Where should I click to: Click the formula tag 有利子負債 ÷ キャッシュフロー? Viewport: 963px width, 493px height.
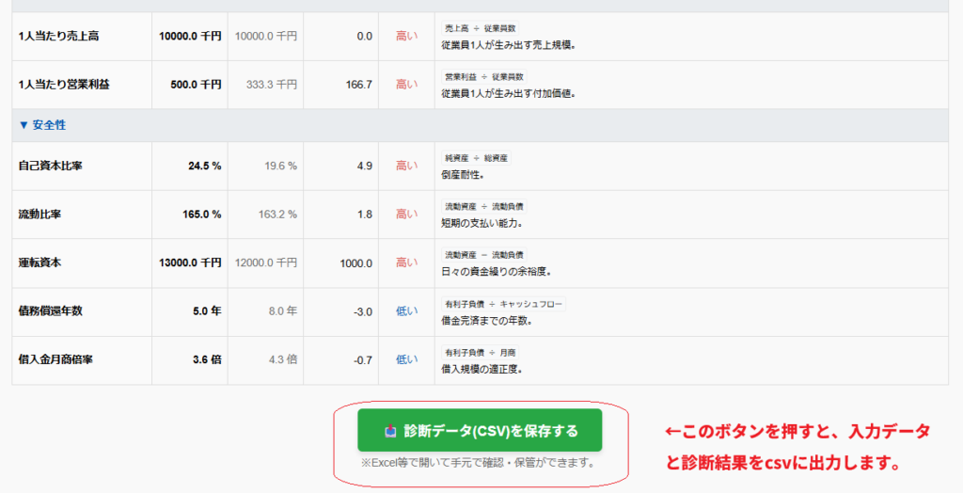coord(504,304)
